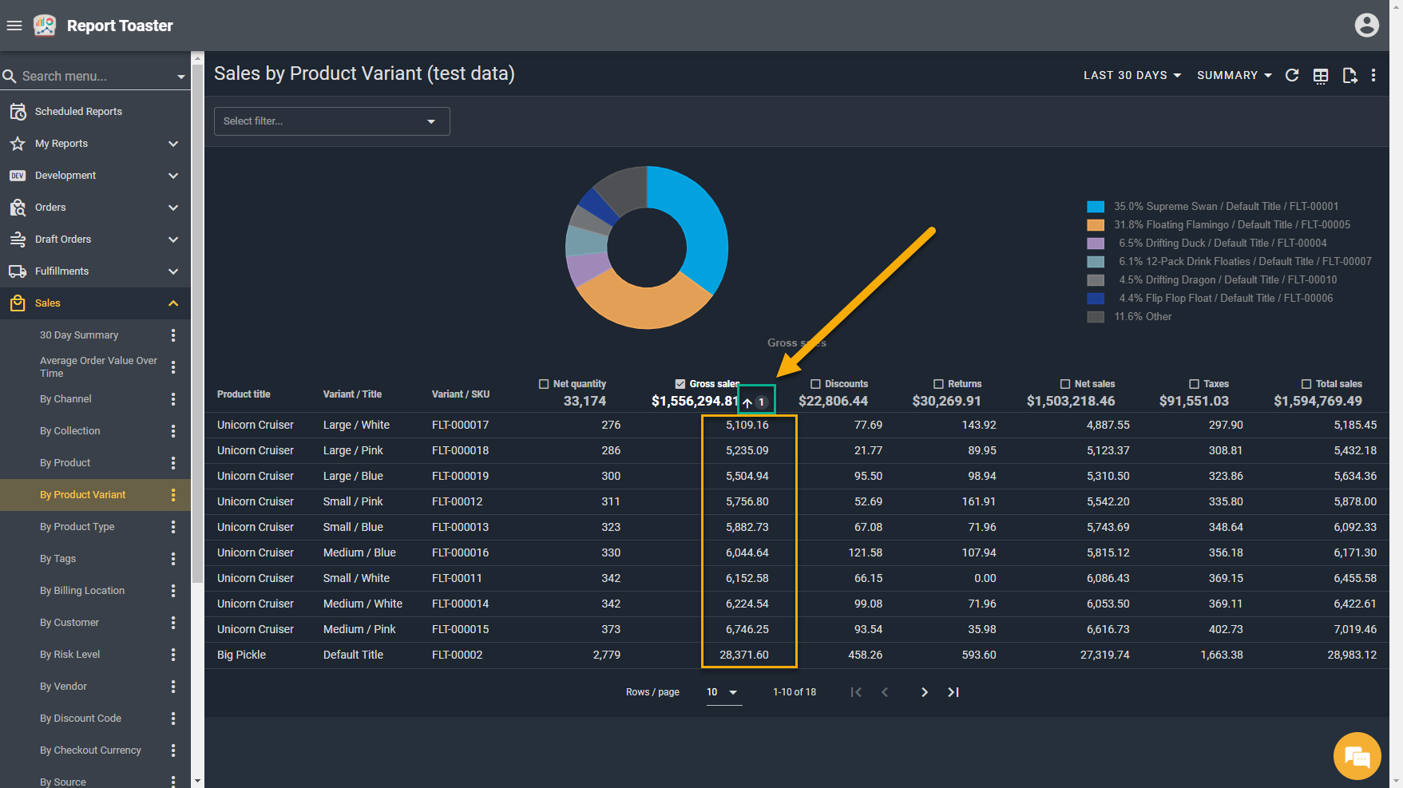Enable the Net quantity checkbox
Viewport: 1403px width, 788px height.
(544, 384)
